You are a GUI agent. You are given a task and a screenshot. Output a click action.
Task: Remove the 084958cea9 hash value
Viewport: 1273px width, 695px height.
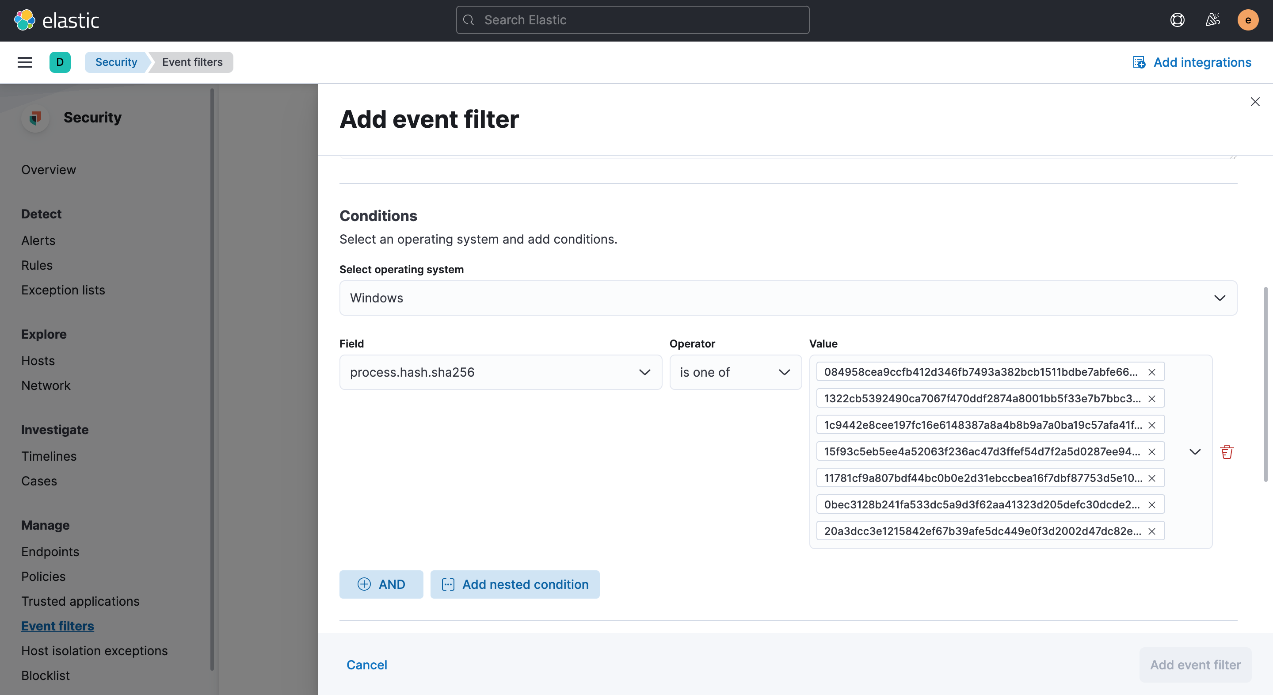tap(1152, 372)
